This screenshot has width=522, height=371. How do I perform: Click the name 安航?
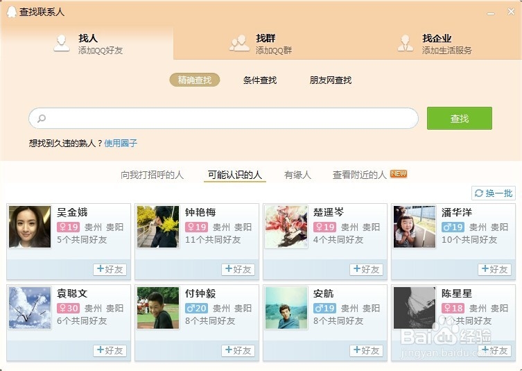pos(323,294)
